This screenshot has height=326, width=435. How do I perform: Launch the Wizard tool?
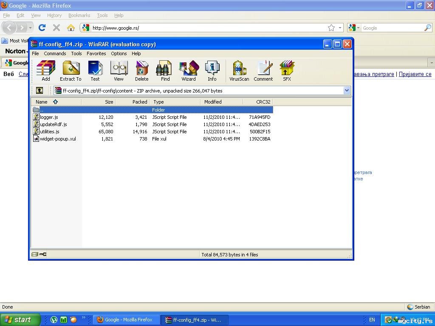point(189,70)
